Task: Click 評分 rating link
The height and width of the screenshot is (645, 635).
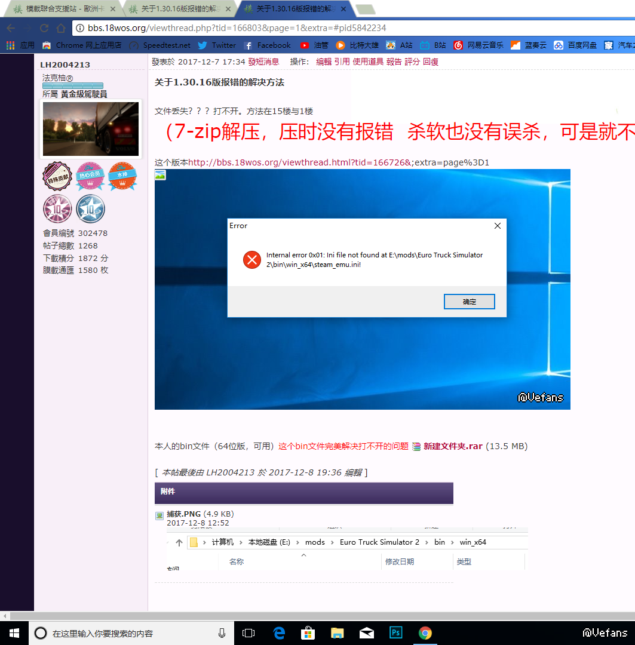Action: (x=412, y=62)
